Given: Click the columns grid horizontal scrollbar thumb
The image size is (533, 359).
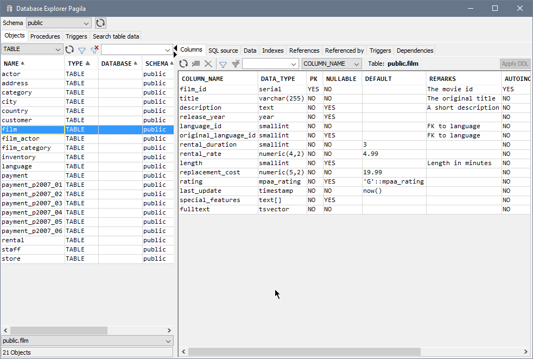Looking at the screenshot, I should 304,351.
